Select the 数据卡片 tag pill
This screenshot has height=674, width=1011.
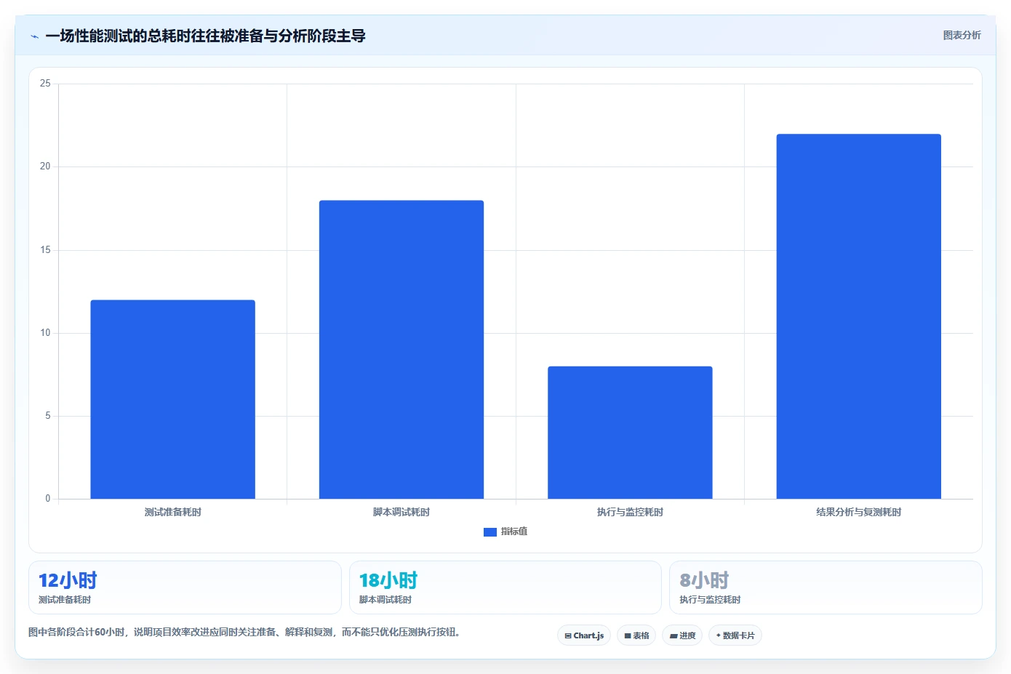[735, 635]
